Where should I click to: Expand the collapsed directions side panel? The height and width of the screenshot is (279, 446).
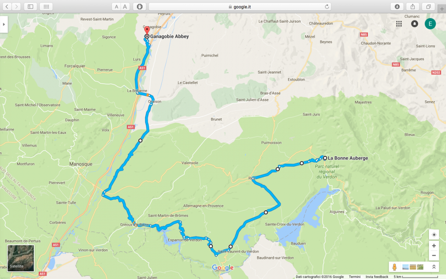pyautogui.click(x=4, y=24)
